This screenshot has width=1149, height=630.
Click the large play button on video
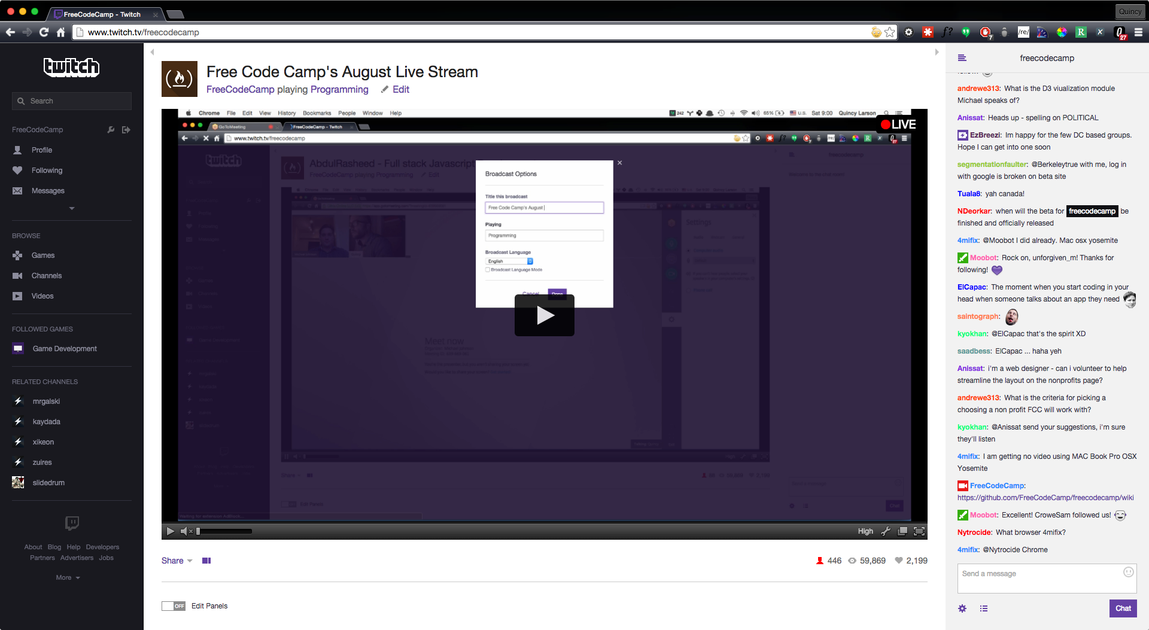pyautogui.click(x=545, y=315)
